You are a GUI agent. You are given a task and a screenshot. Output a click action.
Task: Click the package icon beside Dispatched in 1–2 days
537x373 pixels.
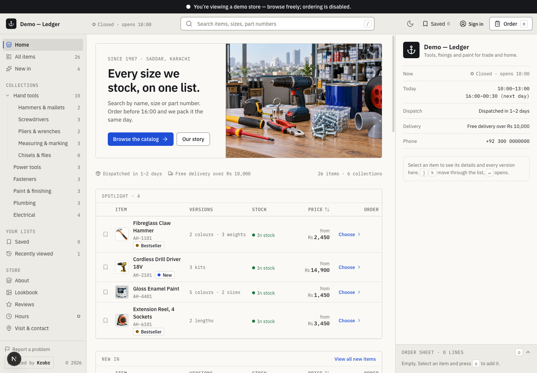pos(98,173)
